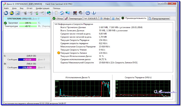Open the Help question mark icon
The width and height of the screenshot is (181, 106).
(x=88, y=13)
